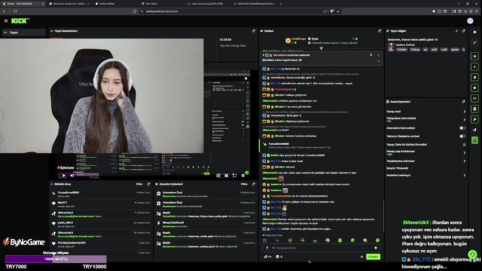This screenshot has width=482, height=271.
Task: Toggle moderation actions widget in right sidebar
Action: (474, 109)
